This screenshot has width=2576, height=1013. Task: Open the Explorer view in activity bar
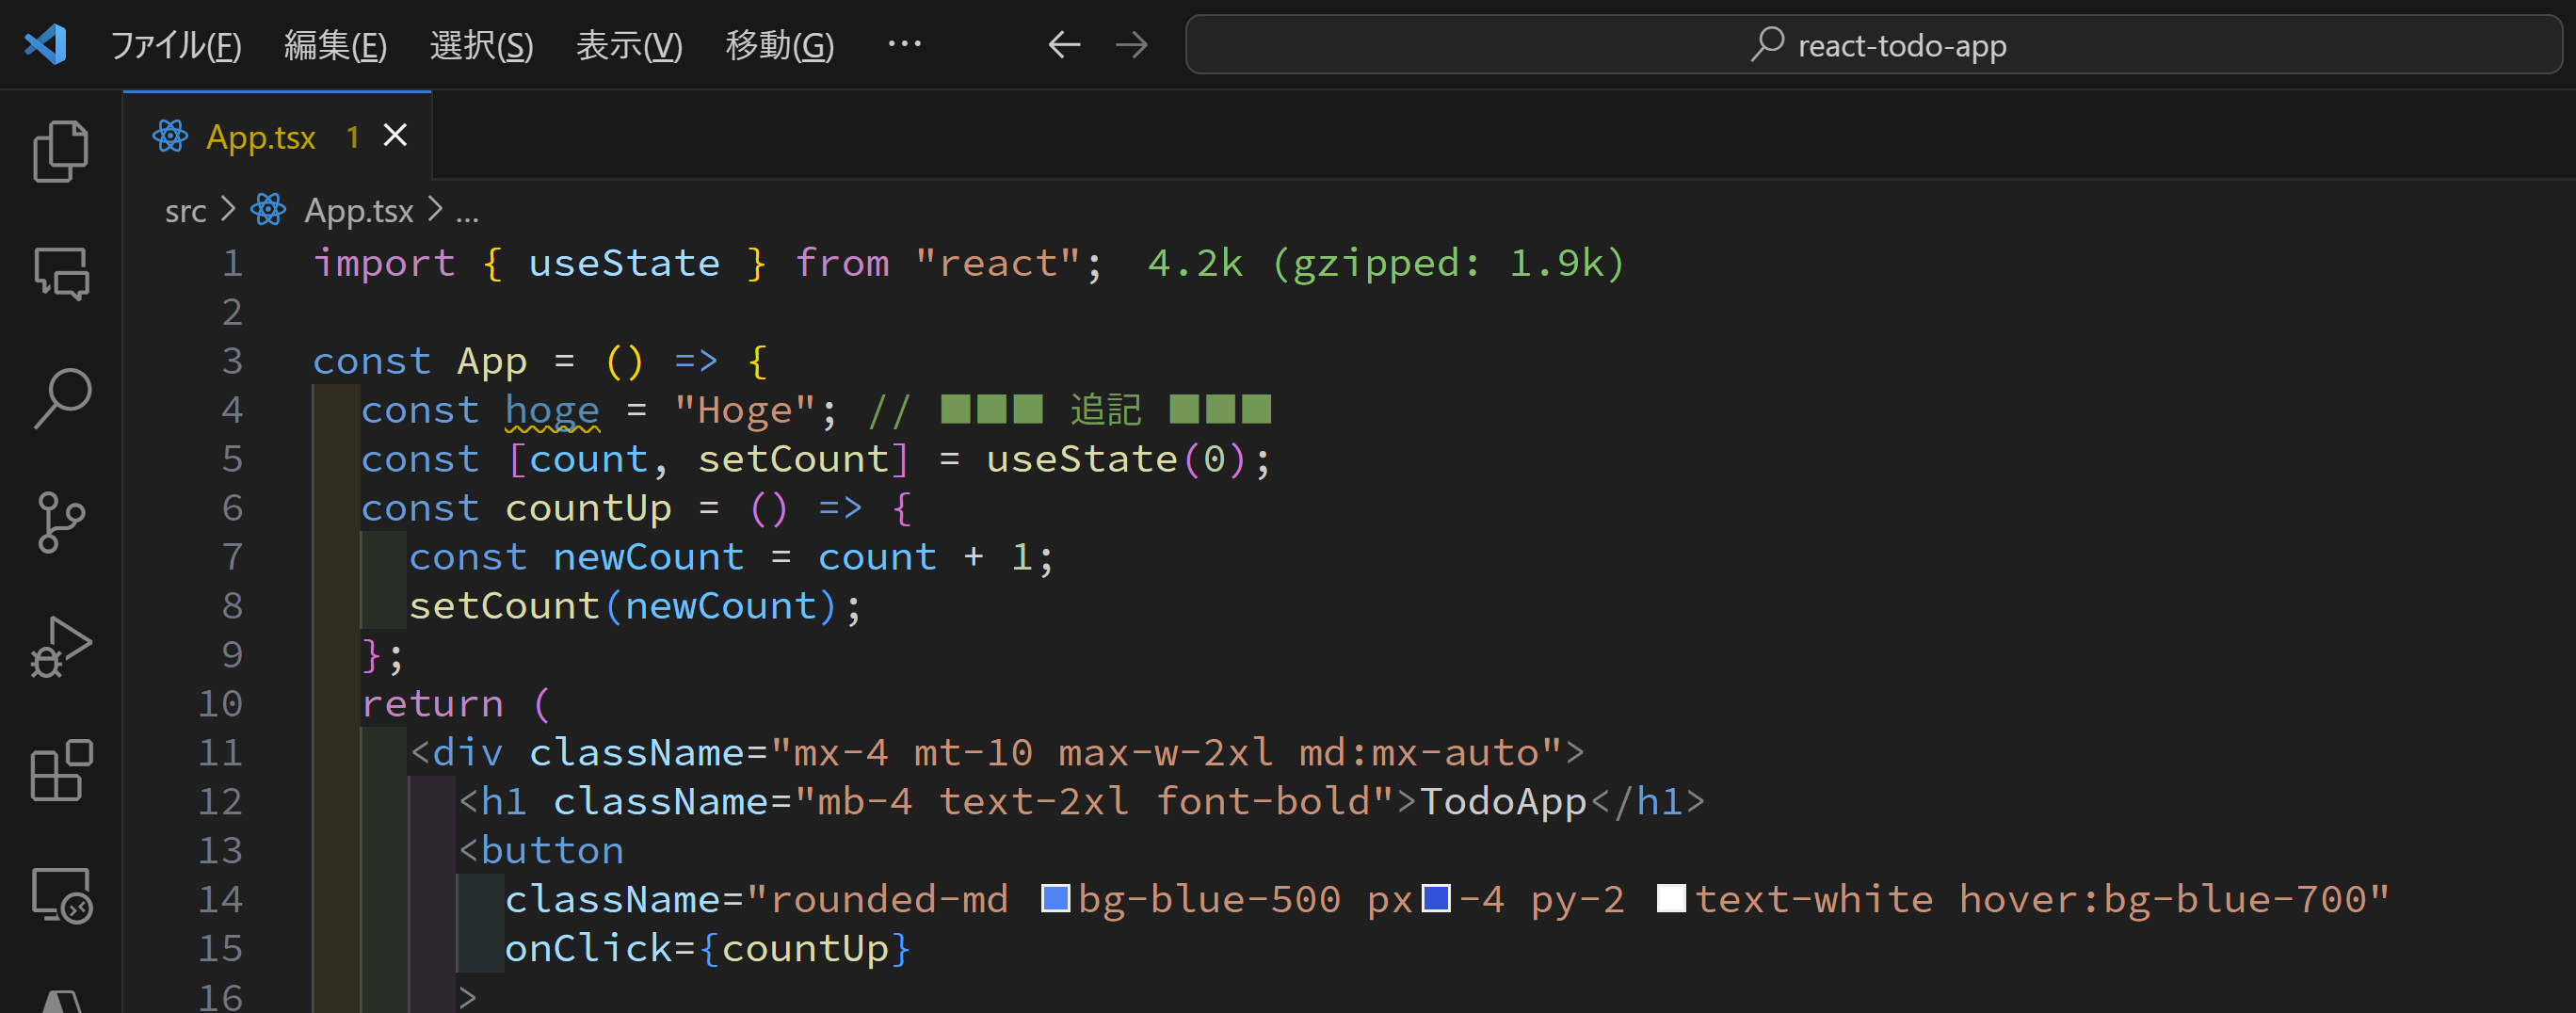pos(61,152)
